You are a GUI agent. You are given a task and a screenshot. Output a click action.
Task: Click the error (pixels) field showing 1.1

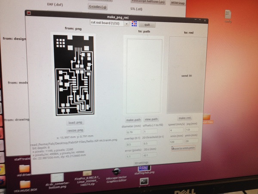click(x=133, y=156)
